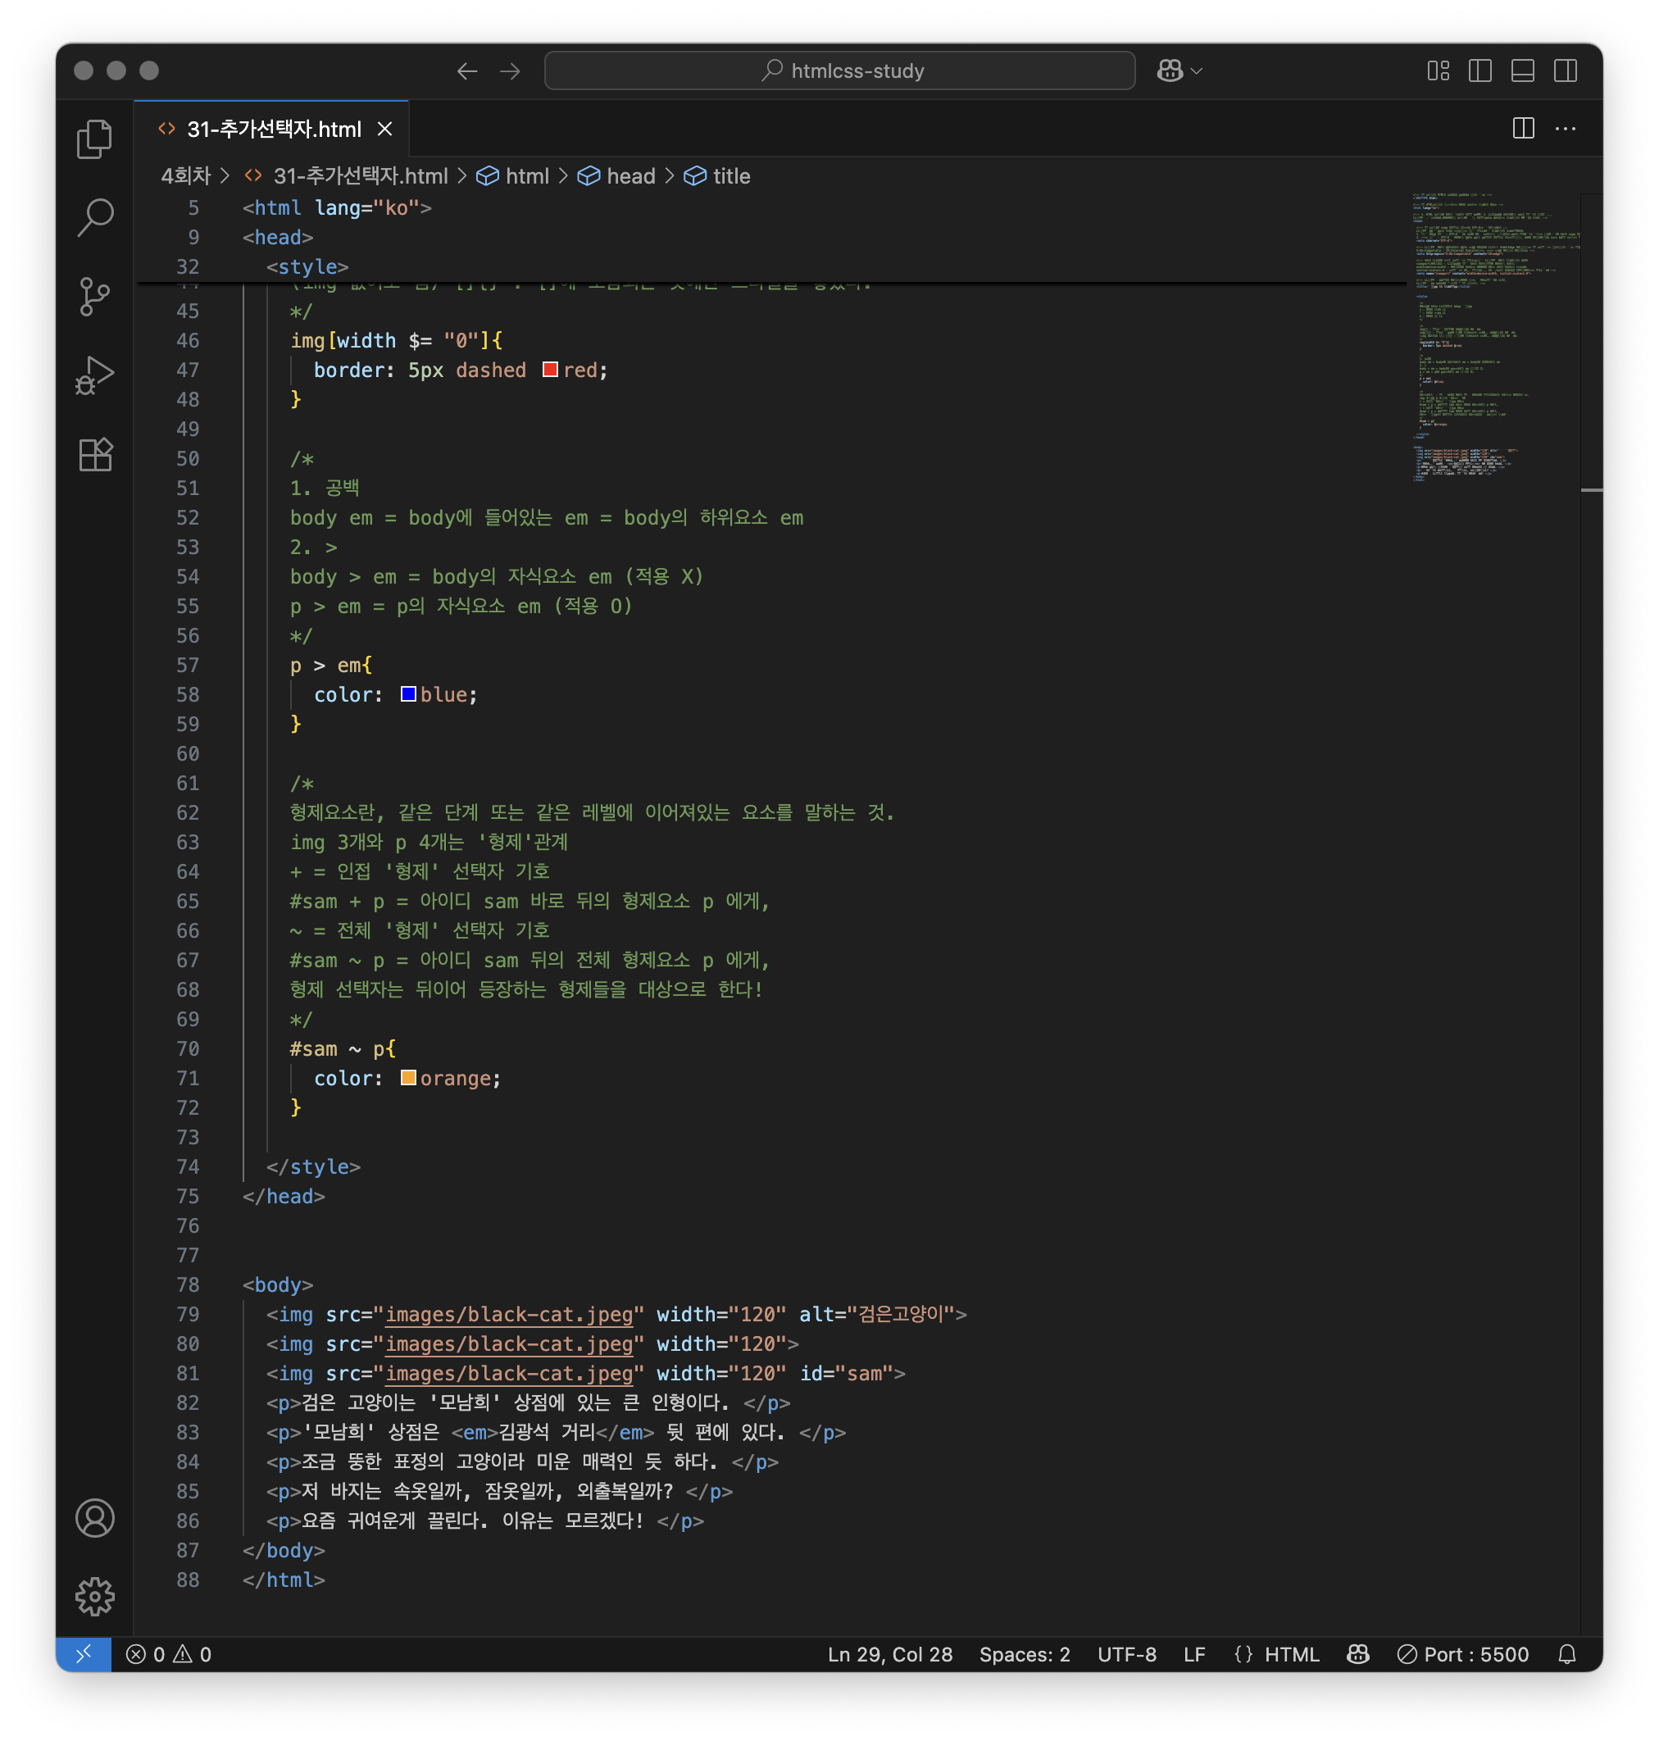Click the Port : 5500 status button

[1464, 1654]
